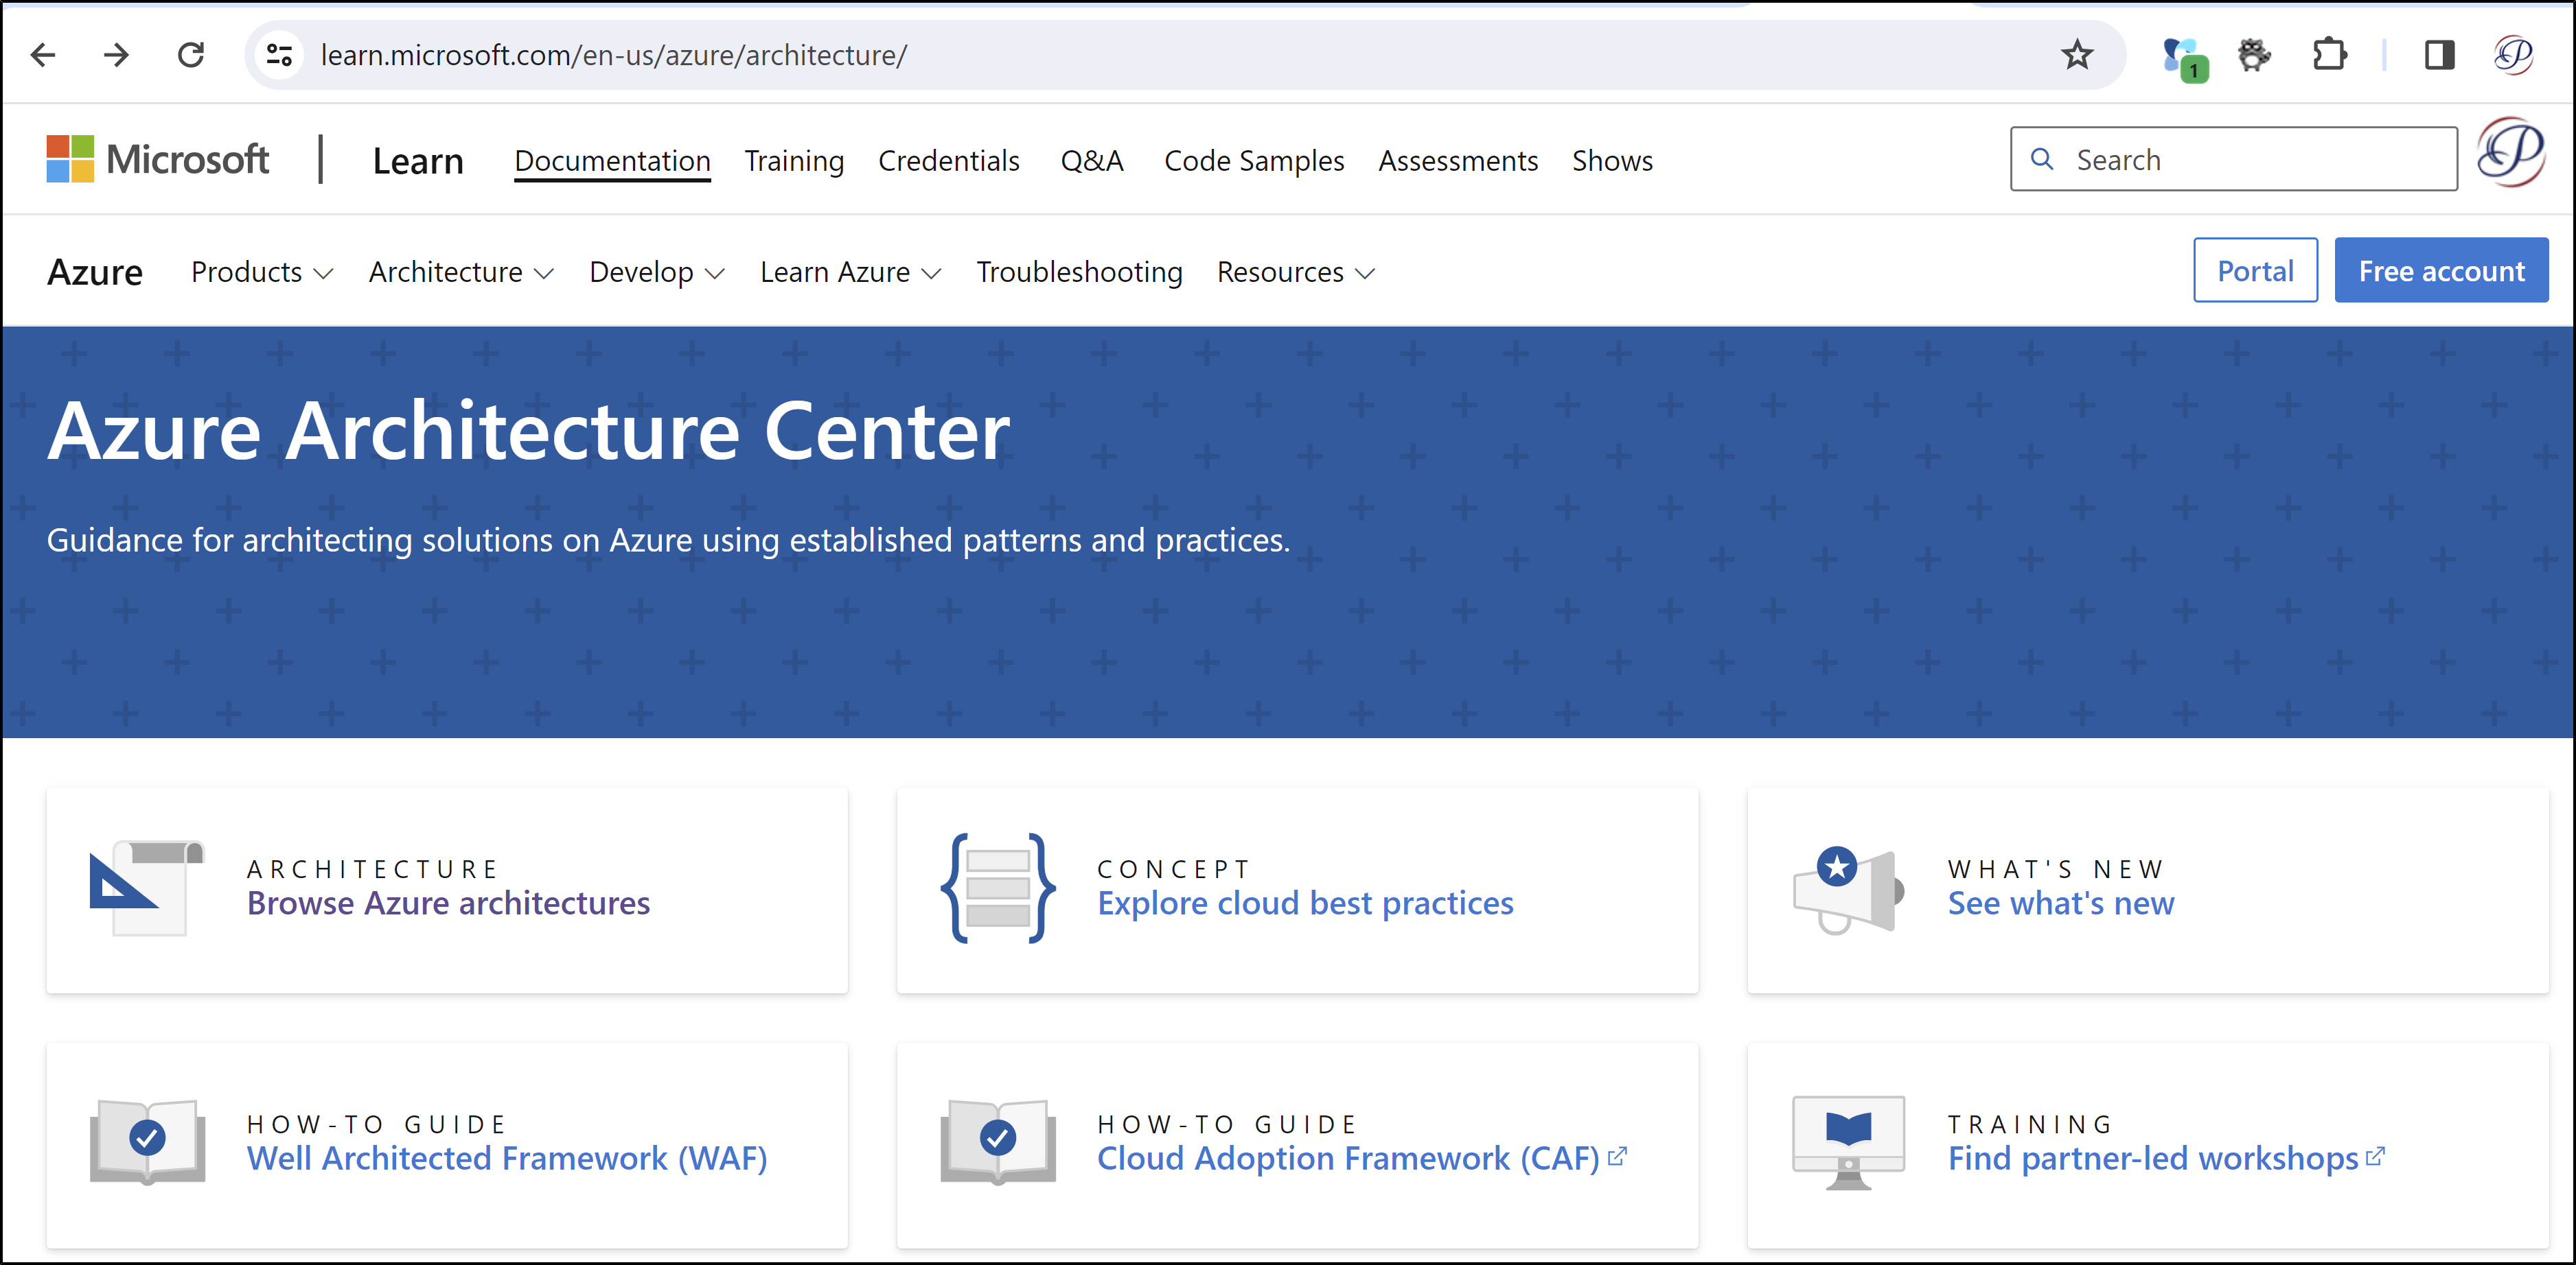Image resolution: width=2576 pixels, height=1265 pixels.
Task: Expand the Develop dropdown
Action: pos(657,272)
